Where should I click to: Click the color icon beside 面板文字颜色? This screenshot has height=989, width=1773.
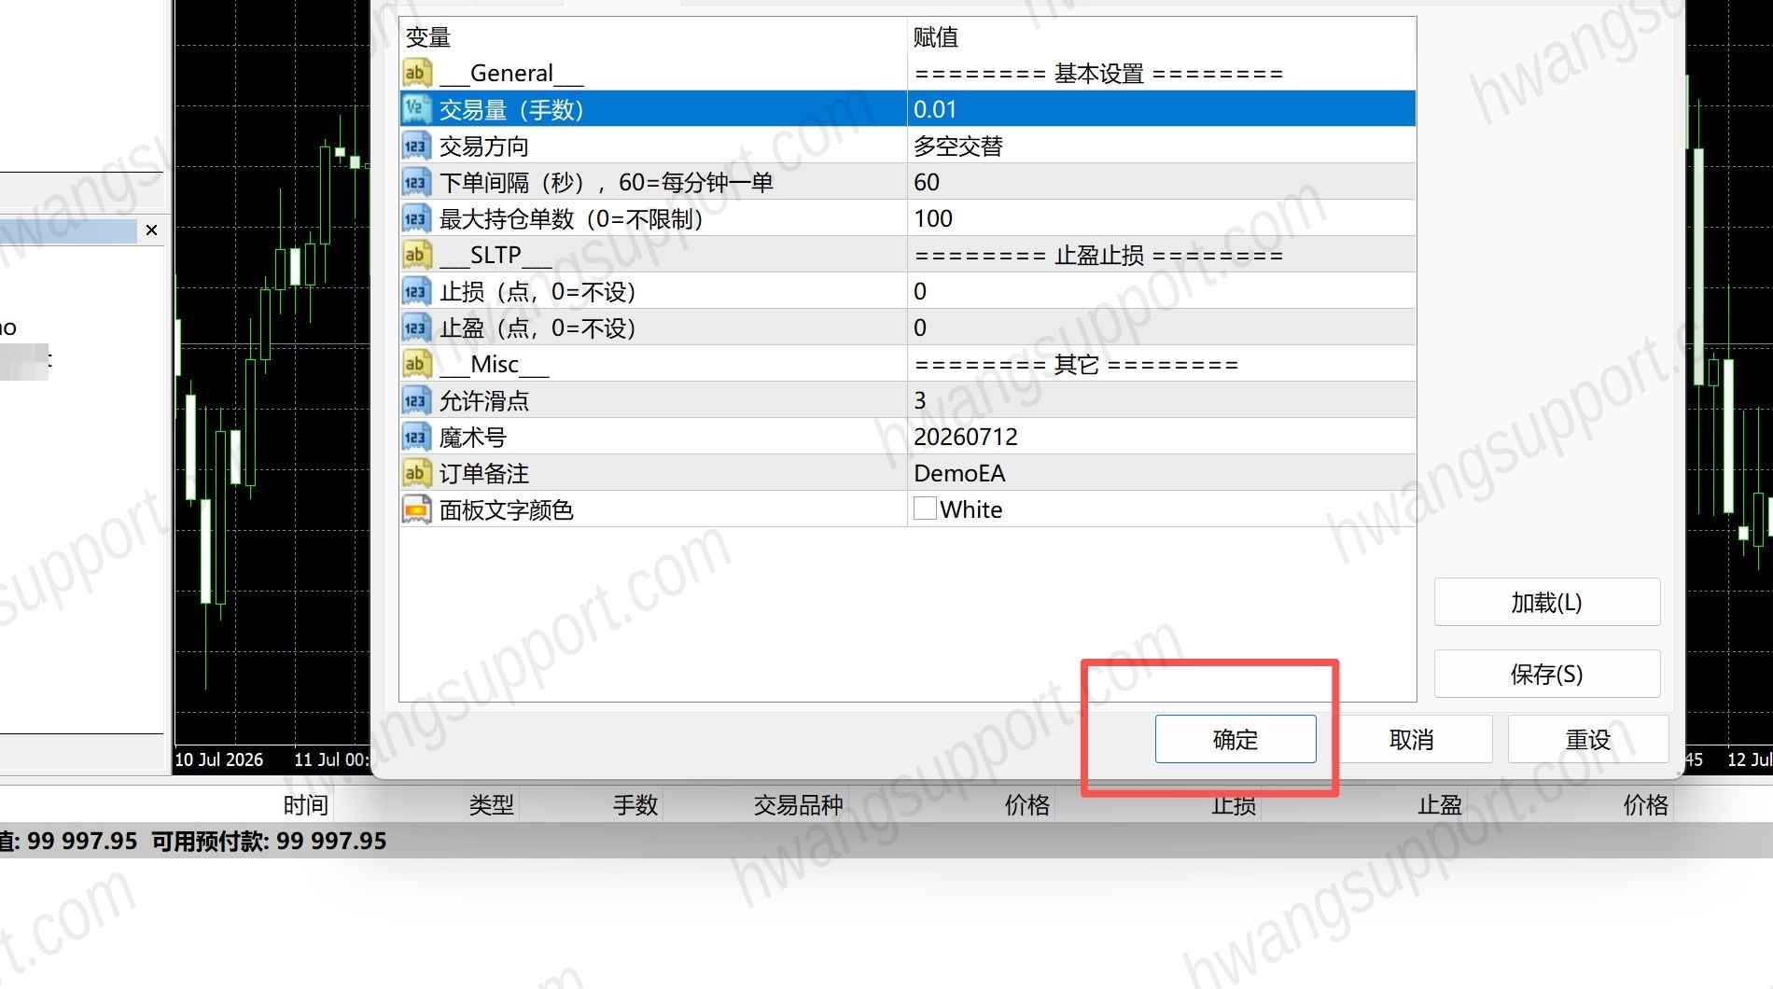pyautogui.click(x=416, y=509)
